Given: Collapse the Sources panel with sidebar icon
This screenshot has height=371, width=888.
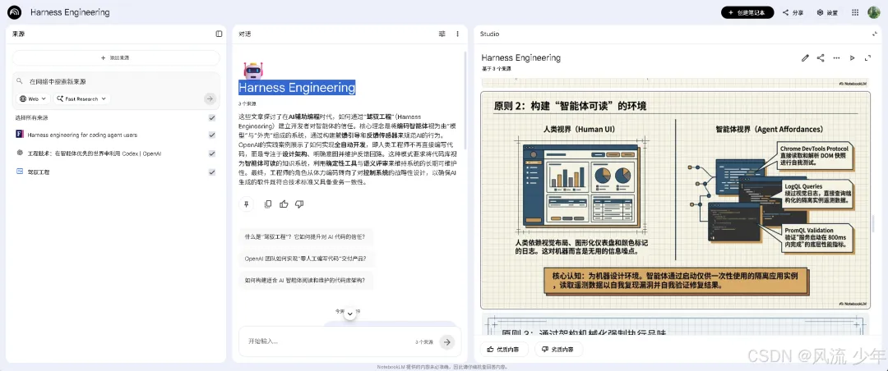Looking at the screenshot, I should pyautogui.click(x=220, y=34).
